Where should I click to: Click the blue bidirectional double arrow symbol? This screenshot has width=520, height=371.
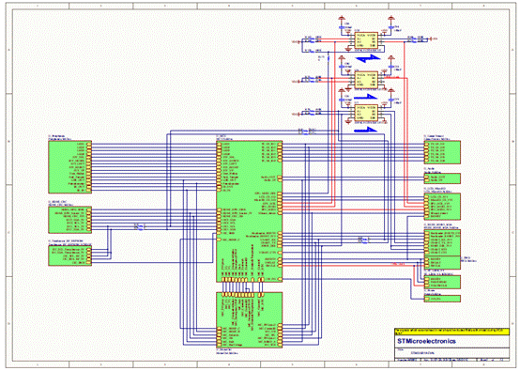[x=367, y=59]
